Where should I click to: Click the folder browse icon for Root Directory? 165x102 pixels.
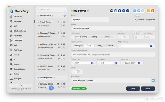click(x=153, y=80)
